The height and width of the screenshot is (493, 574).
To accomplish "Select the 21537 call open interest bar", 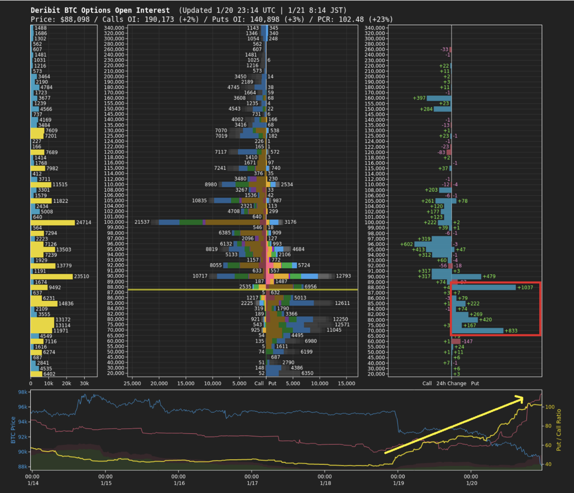I will 210,222.
